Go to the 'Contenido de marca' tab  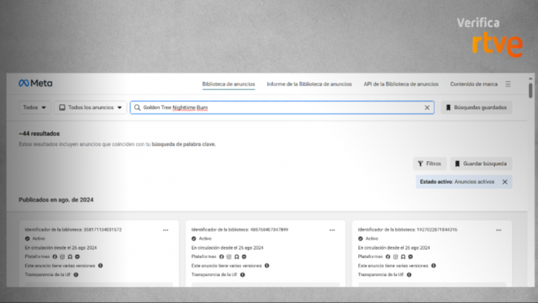tap(473, 84)
